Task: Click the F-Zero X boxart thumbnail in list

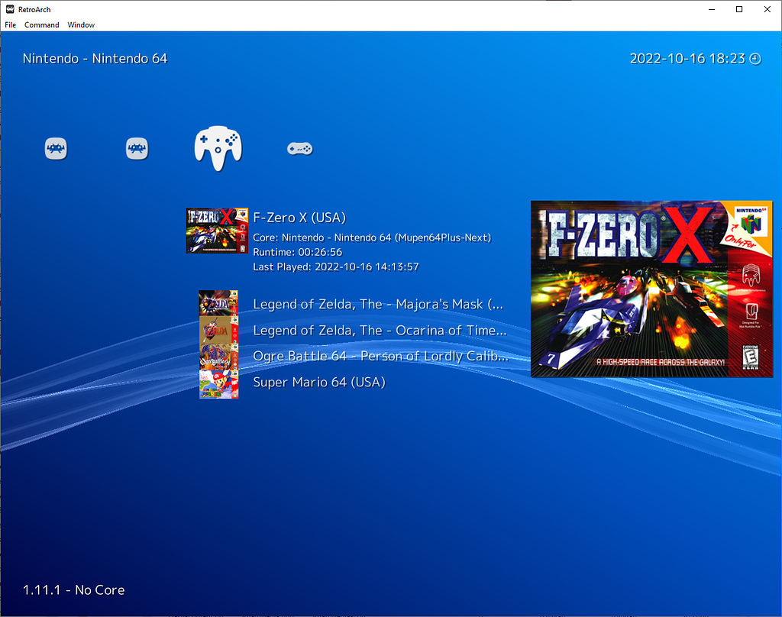Action: (217, 231)
